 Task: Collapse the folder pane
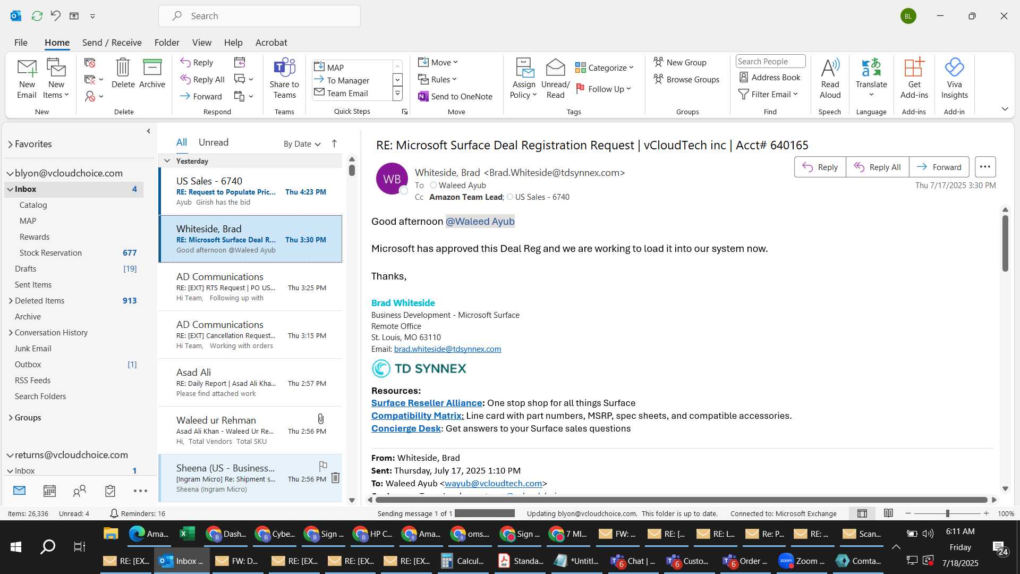(x=148, y=131)
